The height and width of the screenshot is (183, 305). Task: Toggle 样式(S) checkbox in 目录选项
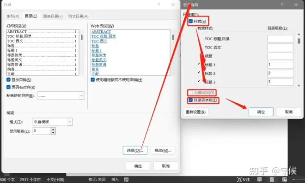coord(190,21)
